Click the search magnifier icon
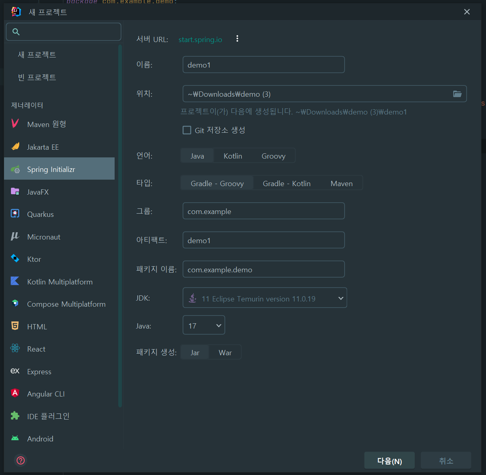486x475 pixels. [x=16, y=32]
